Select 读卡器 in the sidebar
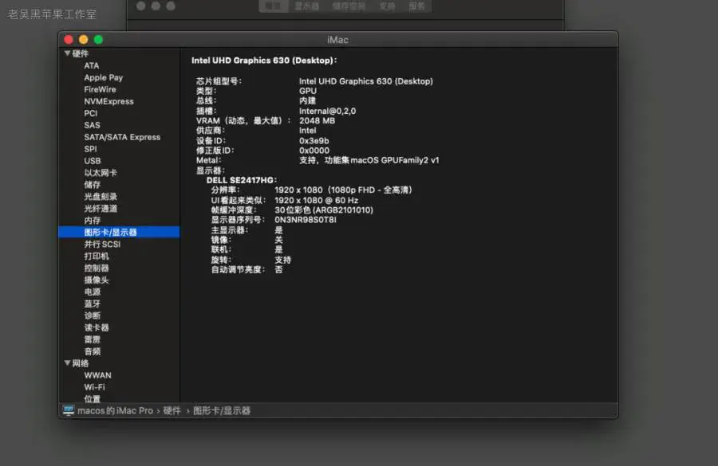This screenshot has height=466, width=718. click(x=97, y=327)
